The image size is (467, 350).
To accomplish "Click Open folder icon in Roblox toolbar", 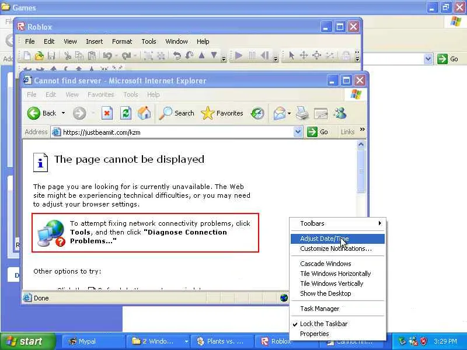I will pos(39,55).
